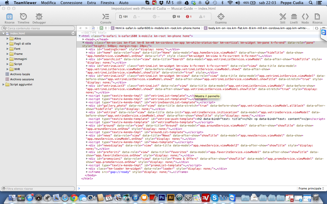Switch to the Timeline panel
The width and height of the screenshot is (327, 204).
point(24,19)
